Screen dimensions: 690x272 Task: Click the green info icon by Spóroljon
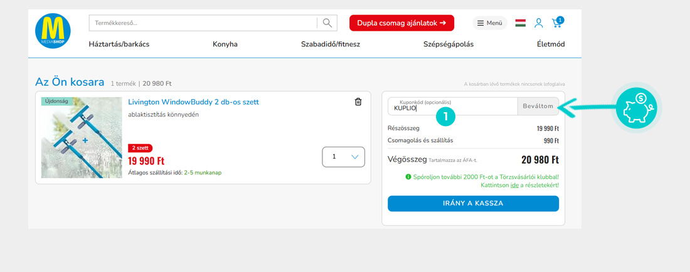[x=408, y=177]
